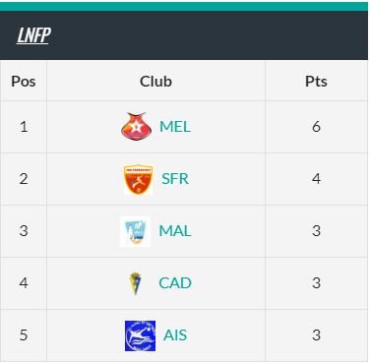Click the Club column header
Screen dimensions: 371x363
155,81
